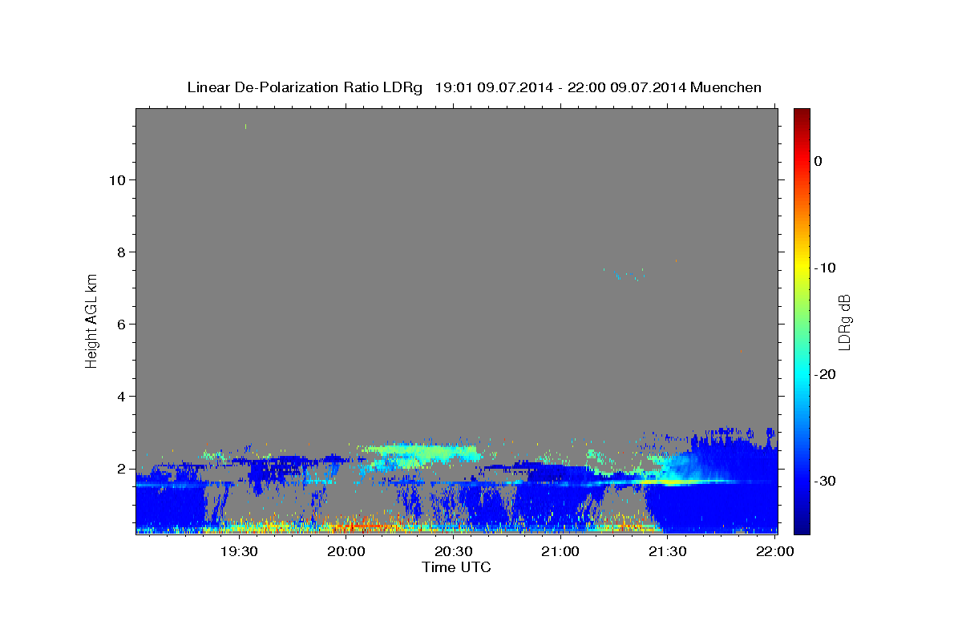Image resolution: width=962 pixels, height=641 pixels.
Task: Click the plot title 'Linear De-Polarization Ratio LDRg'
Action: (x=304, y=87)
